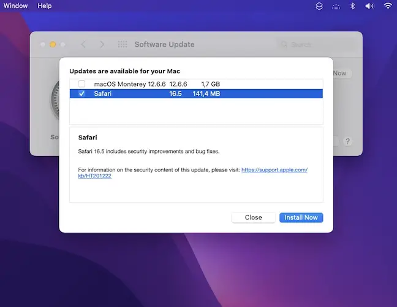Screen dimensions: 397x307
Task: Click Install Now in the updates dialog
Action: 301,217
